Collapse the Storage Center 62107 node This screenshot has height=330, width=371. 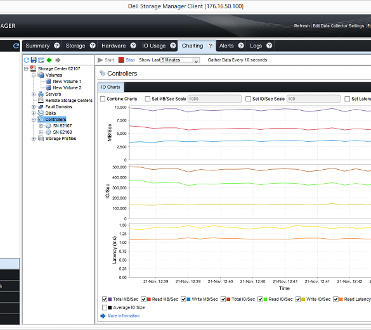tap(26, 69)
